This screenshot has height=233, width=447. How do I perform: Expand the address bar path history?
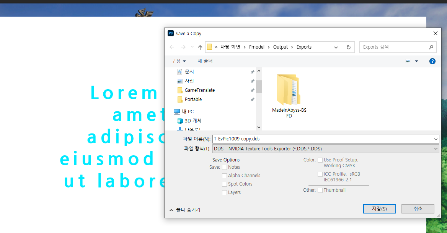point(336,47)
